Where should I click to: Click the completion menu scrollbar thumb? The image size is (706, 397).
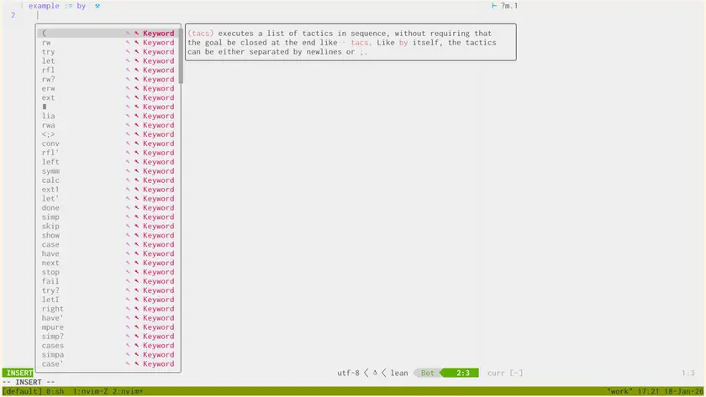(x=181, y=55)
